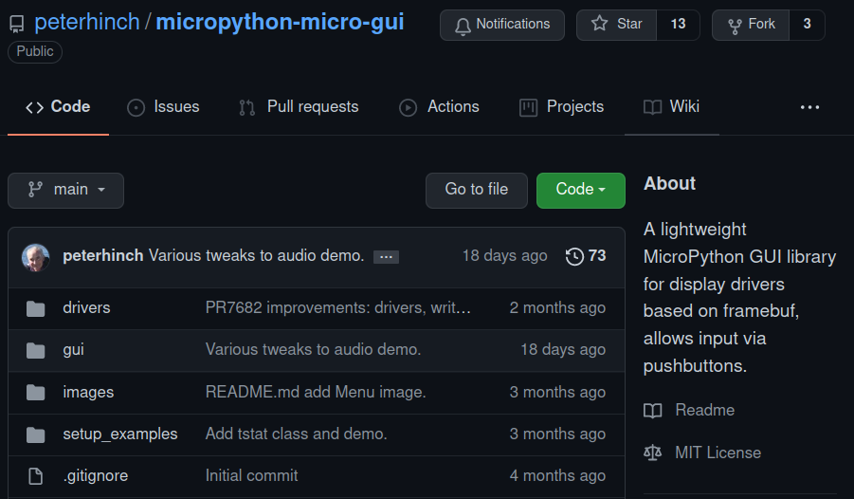Expand commit details ellipsis button
854x499 pixels.
coord(386,257)
